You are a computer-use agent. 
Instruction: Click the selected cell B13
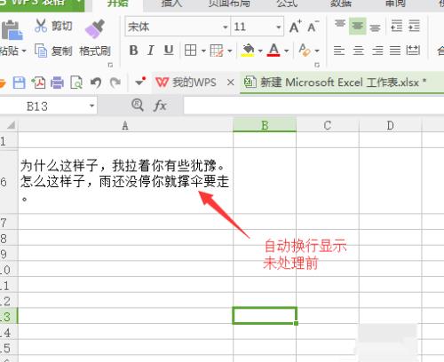click(x=265, y=316)
